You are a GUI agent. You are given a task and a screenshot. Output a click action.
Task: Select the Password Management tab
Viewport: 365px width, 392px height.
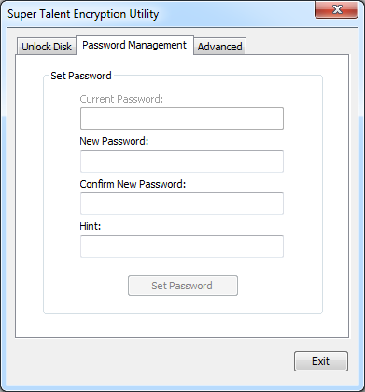point(134,45)
